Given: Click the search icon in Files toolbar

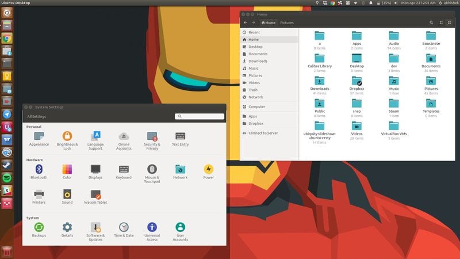Looking at the screenshot, I should pos(431,22).
